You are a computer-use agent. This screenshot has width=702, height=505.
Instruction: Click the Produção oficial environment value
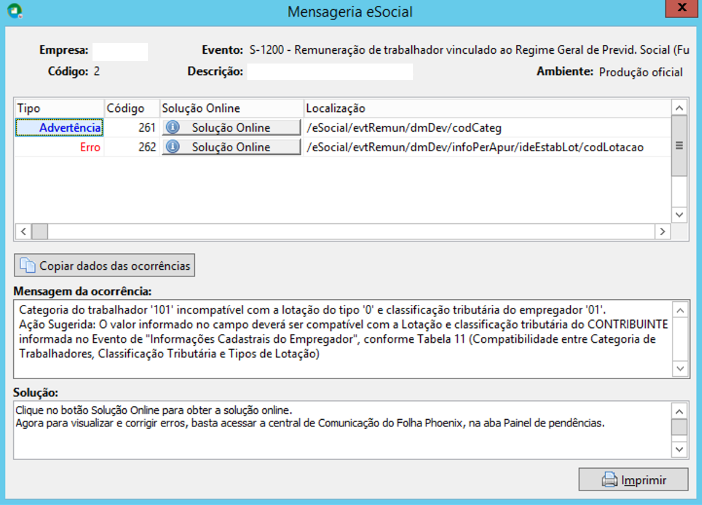tap(641, 72)
